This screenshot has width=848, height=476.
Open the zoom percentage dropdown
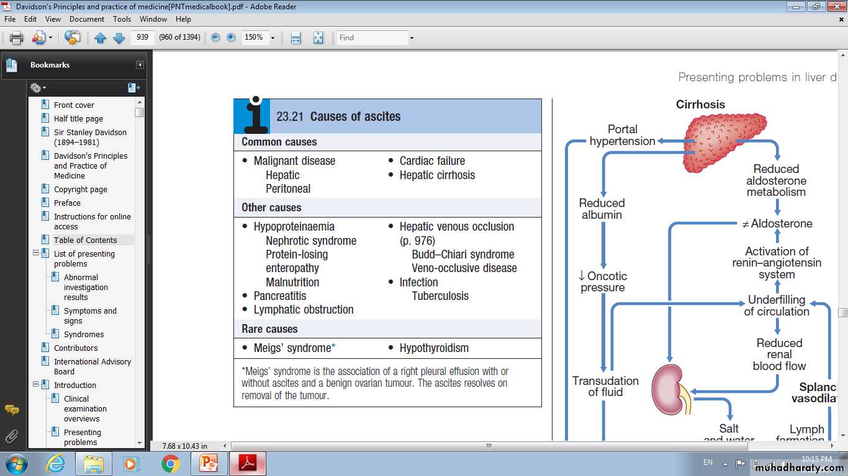(273, 38)
